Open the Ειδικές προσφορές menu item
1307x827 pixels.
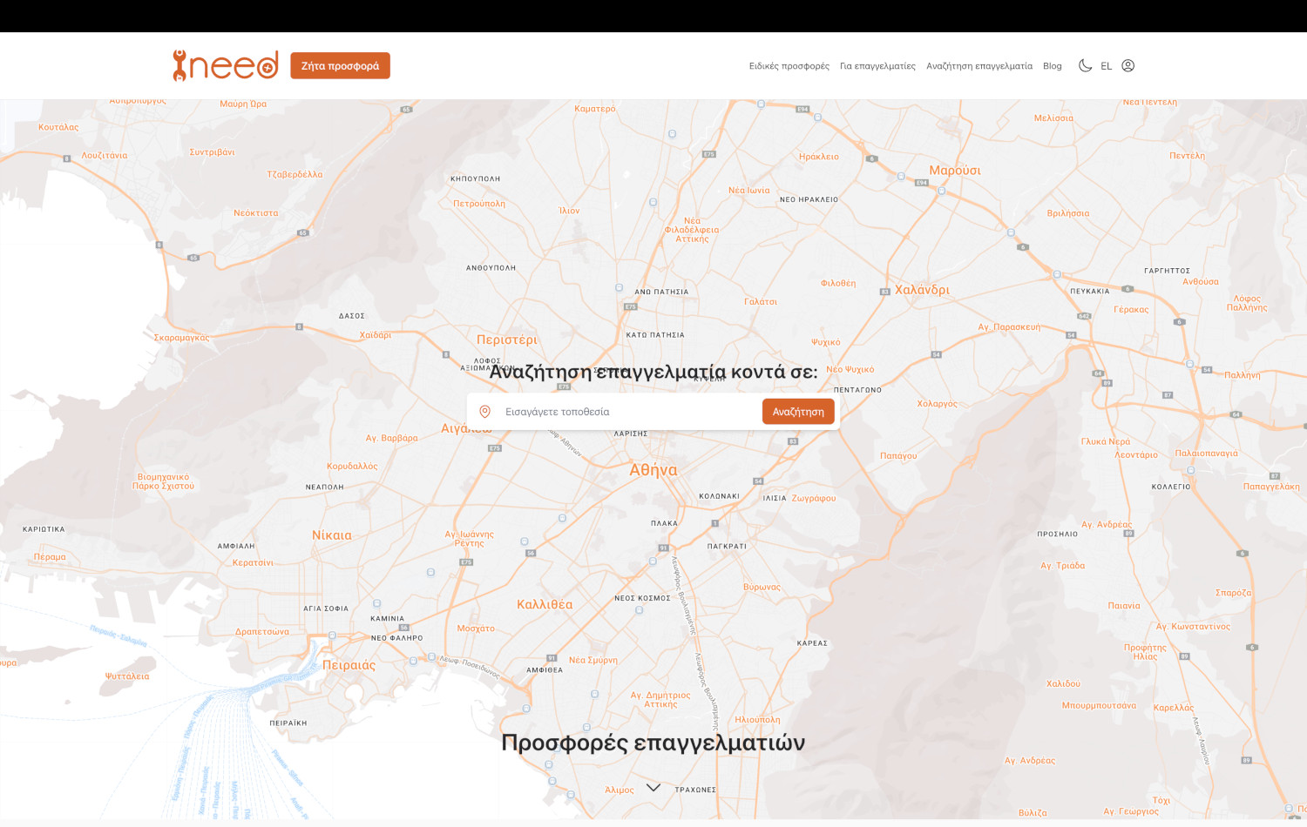789,66
